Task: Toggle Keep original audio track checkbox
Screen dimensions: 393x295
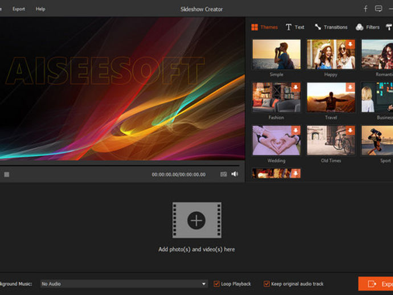Action: (x=267, y=284)
